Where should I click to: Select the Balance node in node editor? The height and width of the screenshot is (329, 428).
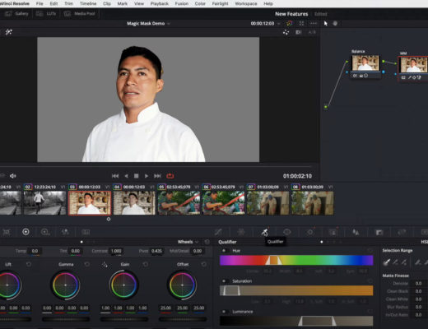(x=365, y=63)
